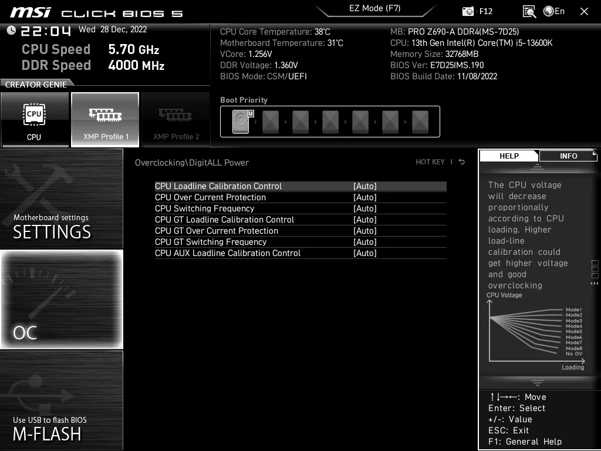Click the MSI logo
This screenshot has height=451, width=601.
tap(31, 12)
